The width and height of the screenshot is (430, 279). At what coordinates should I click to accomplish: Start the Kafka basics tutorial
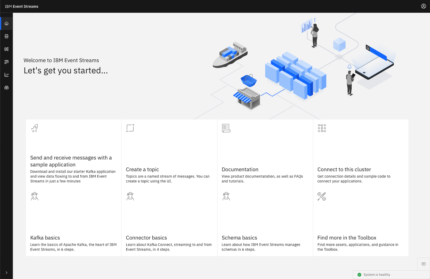point(45,238)
